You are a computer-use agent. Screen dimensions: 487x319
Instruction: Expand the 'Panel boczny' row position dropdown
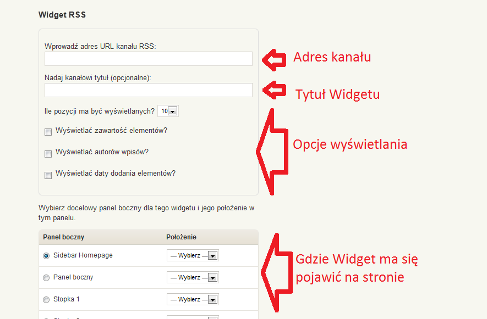click(193, 278)
